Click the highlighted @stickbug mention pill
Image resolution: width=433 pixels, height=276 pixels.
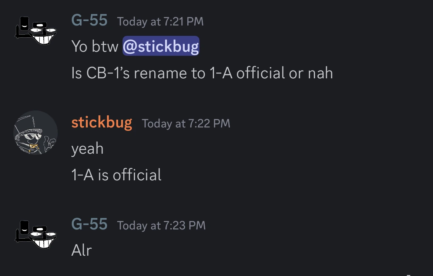click(161, 46)
